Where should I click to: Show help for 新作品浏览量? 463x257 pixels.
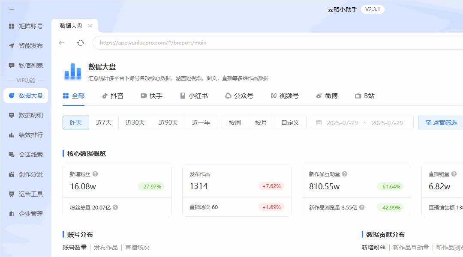tap(362, 207)
